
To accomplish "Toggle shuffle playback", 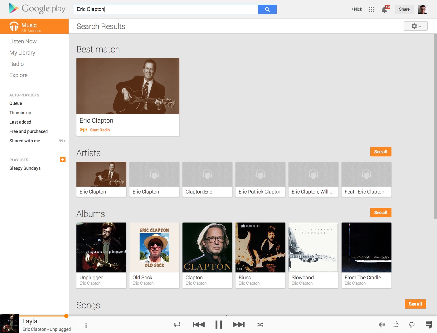I will [x=260, y=325].
